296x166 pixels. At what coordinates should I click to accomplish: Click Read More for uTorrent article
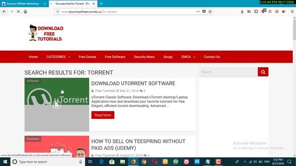click(x=103, y=115)
